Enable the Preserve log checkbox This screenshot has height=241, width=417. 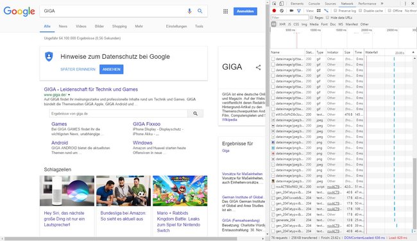pyautogui.click(x=336, y=11)
